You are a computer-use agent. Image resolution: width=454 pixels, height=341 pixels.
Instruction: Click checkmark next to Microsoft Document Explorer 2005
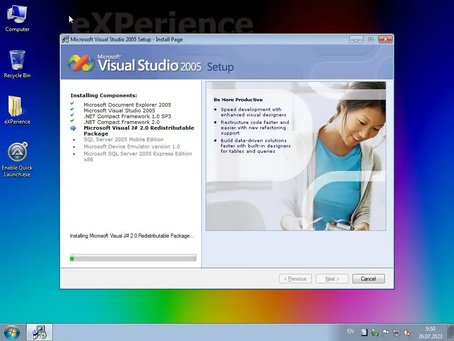72,103
